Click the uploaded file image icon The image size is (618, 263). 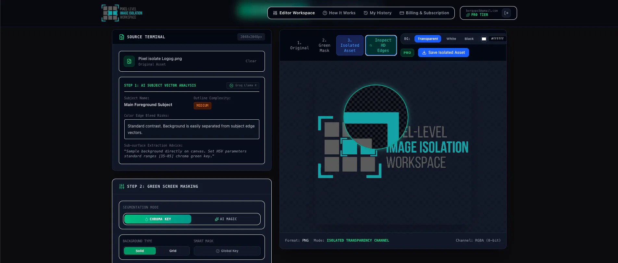coord(129,61)
